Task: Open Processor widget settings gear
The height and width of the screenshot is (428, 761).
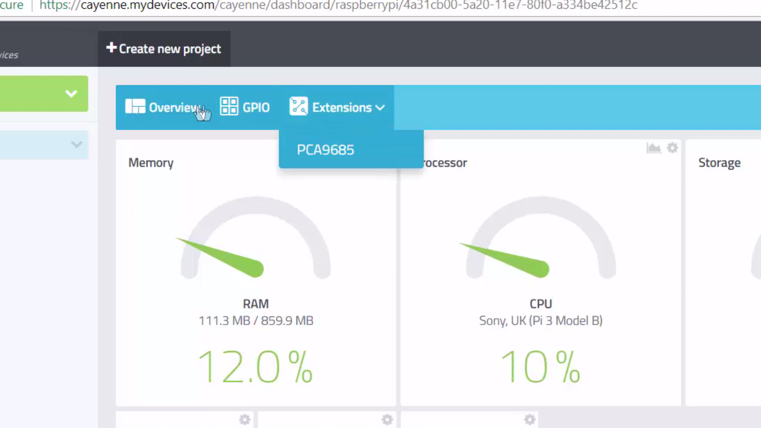Action: 672,148
